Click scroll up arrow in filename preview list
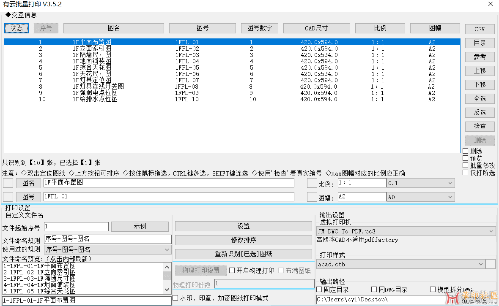The height and width of the screenshot is (306, 499). tap(167, 267)
